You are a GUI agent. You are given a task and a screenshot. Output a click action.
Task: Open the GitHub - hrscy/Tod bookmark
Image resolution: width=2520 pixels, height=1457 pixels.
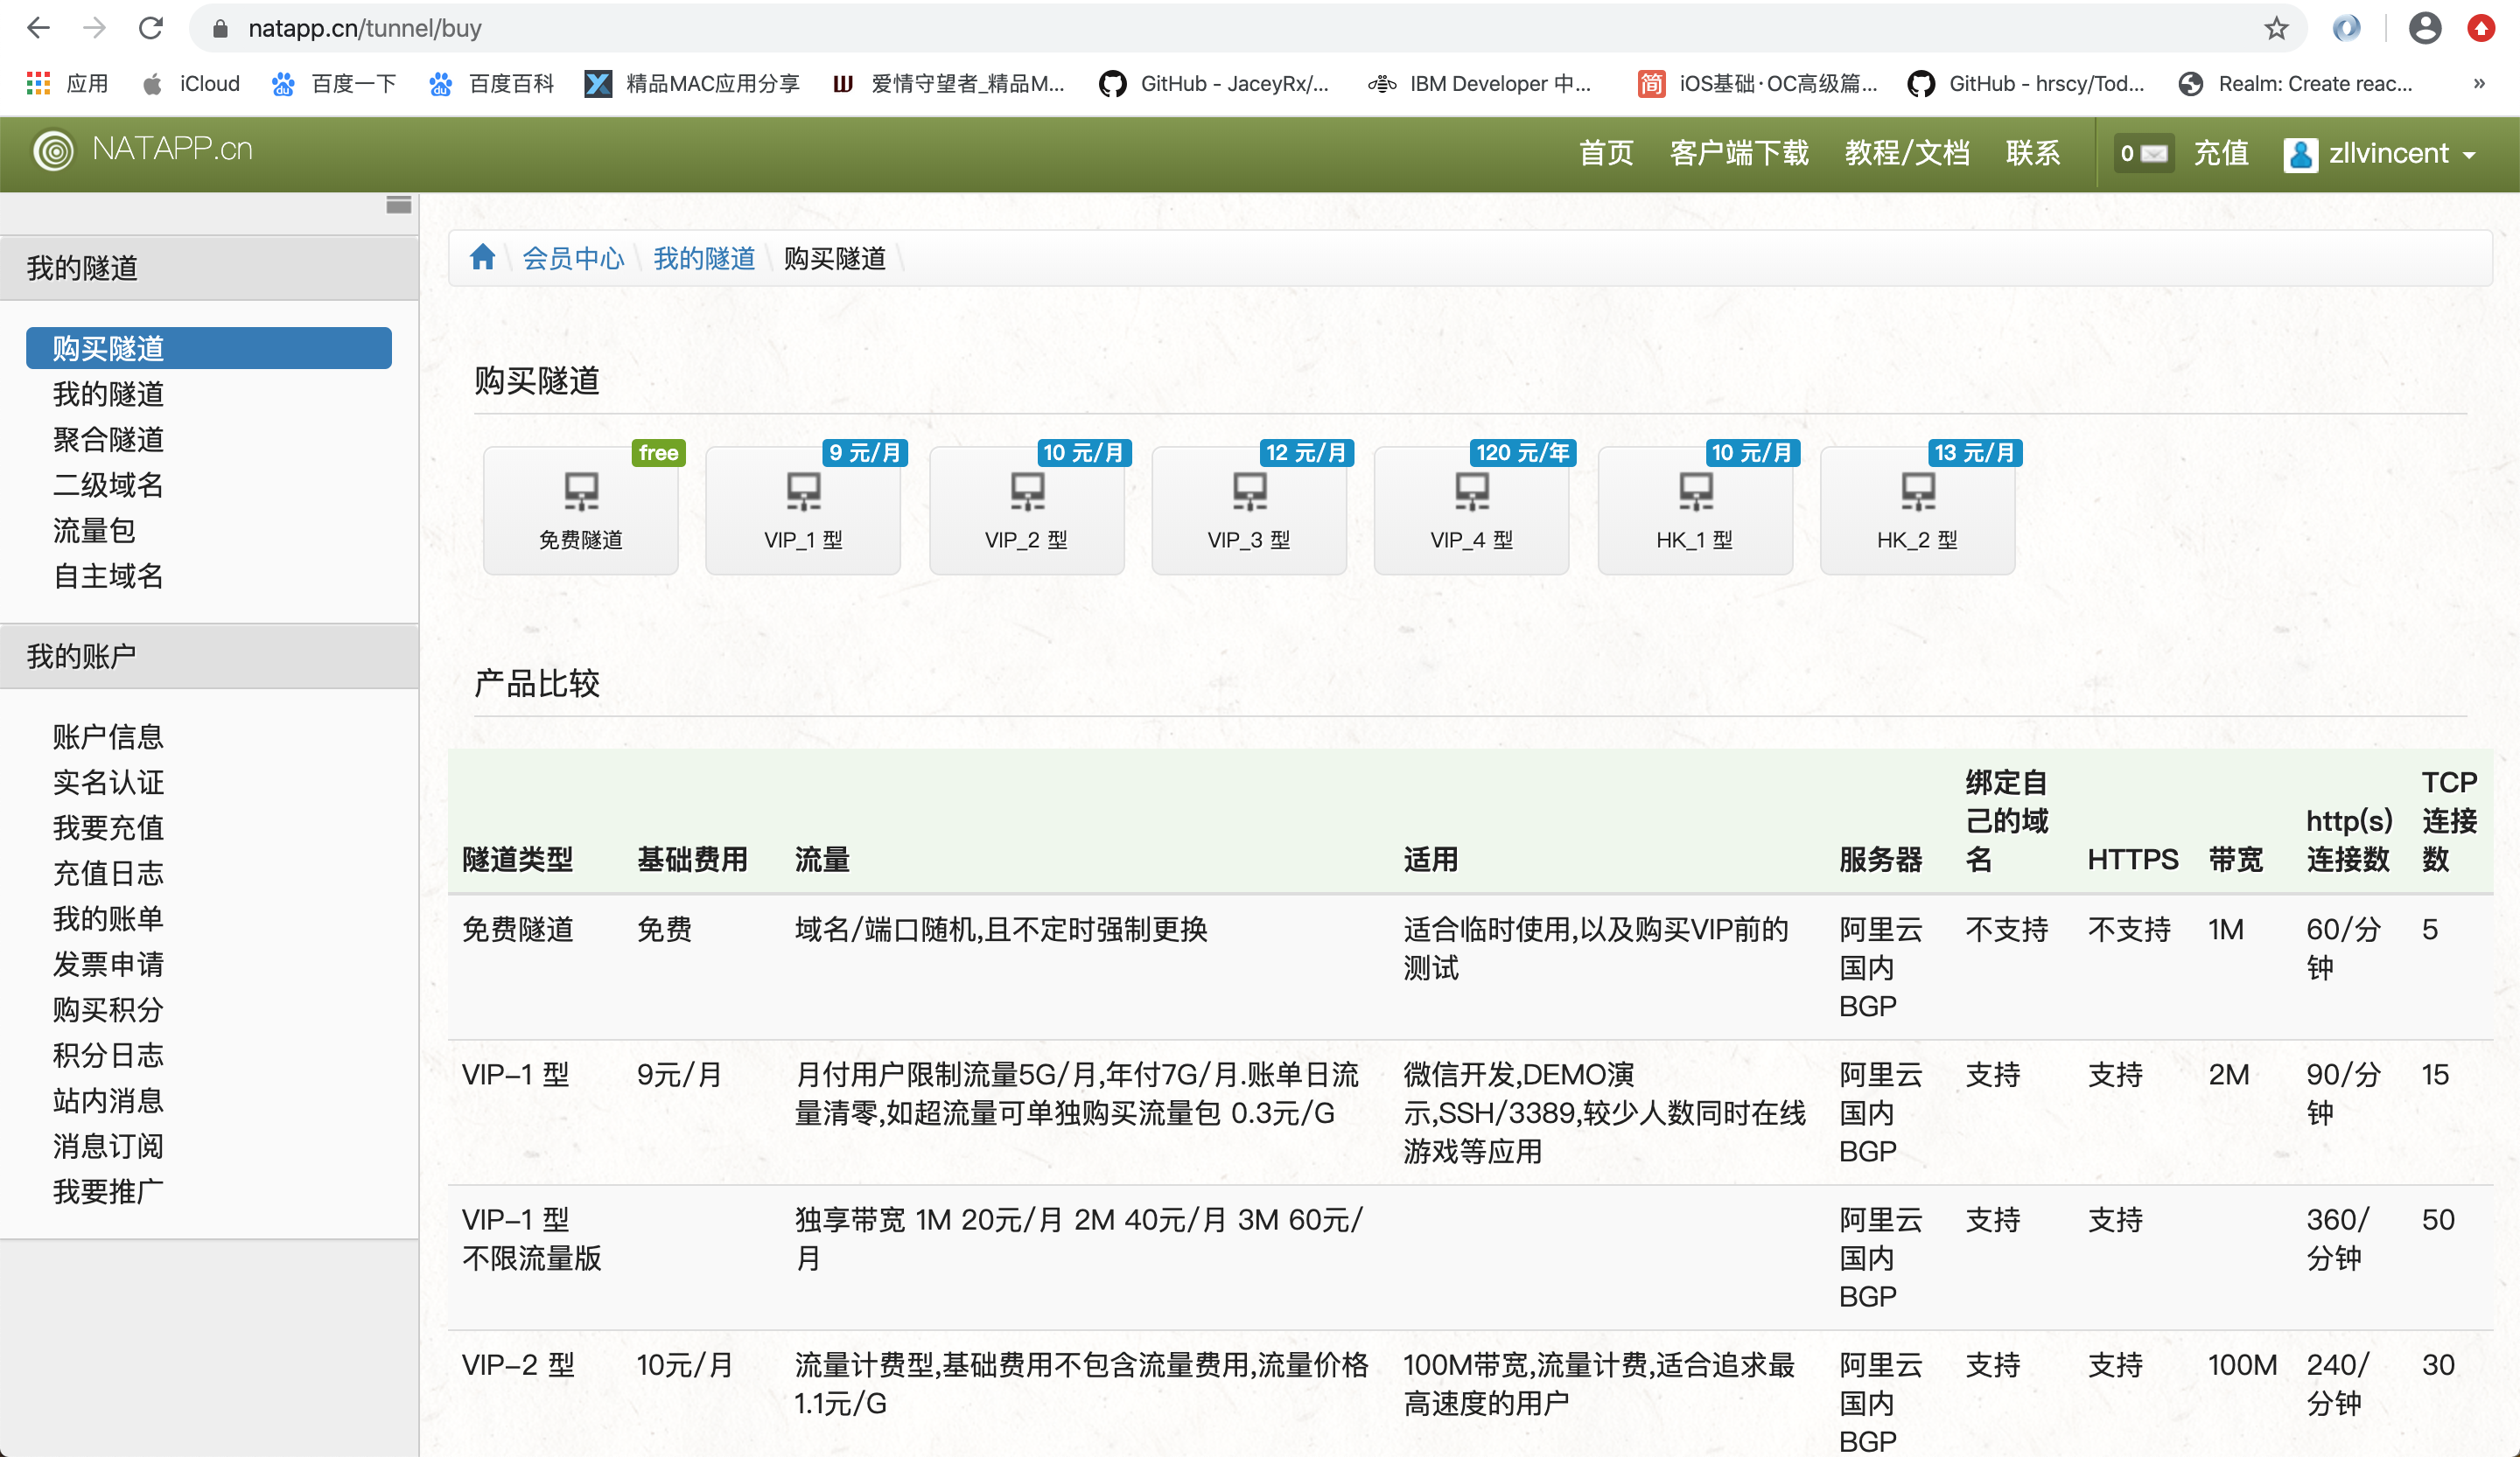[2026, 84]
